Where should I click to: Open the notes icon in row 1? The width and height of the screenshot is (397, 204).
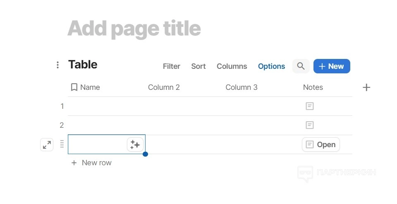(310, 106)
